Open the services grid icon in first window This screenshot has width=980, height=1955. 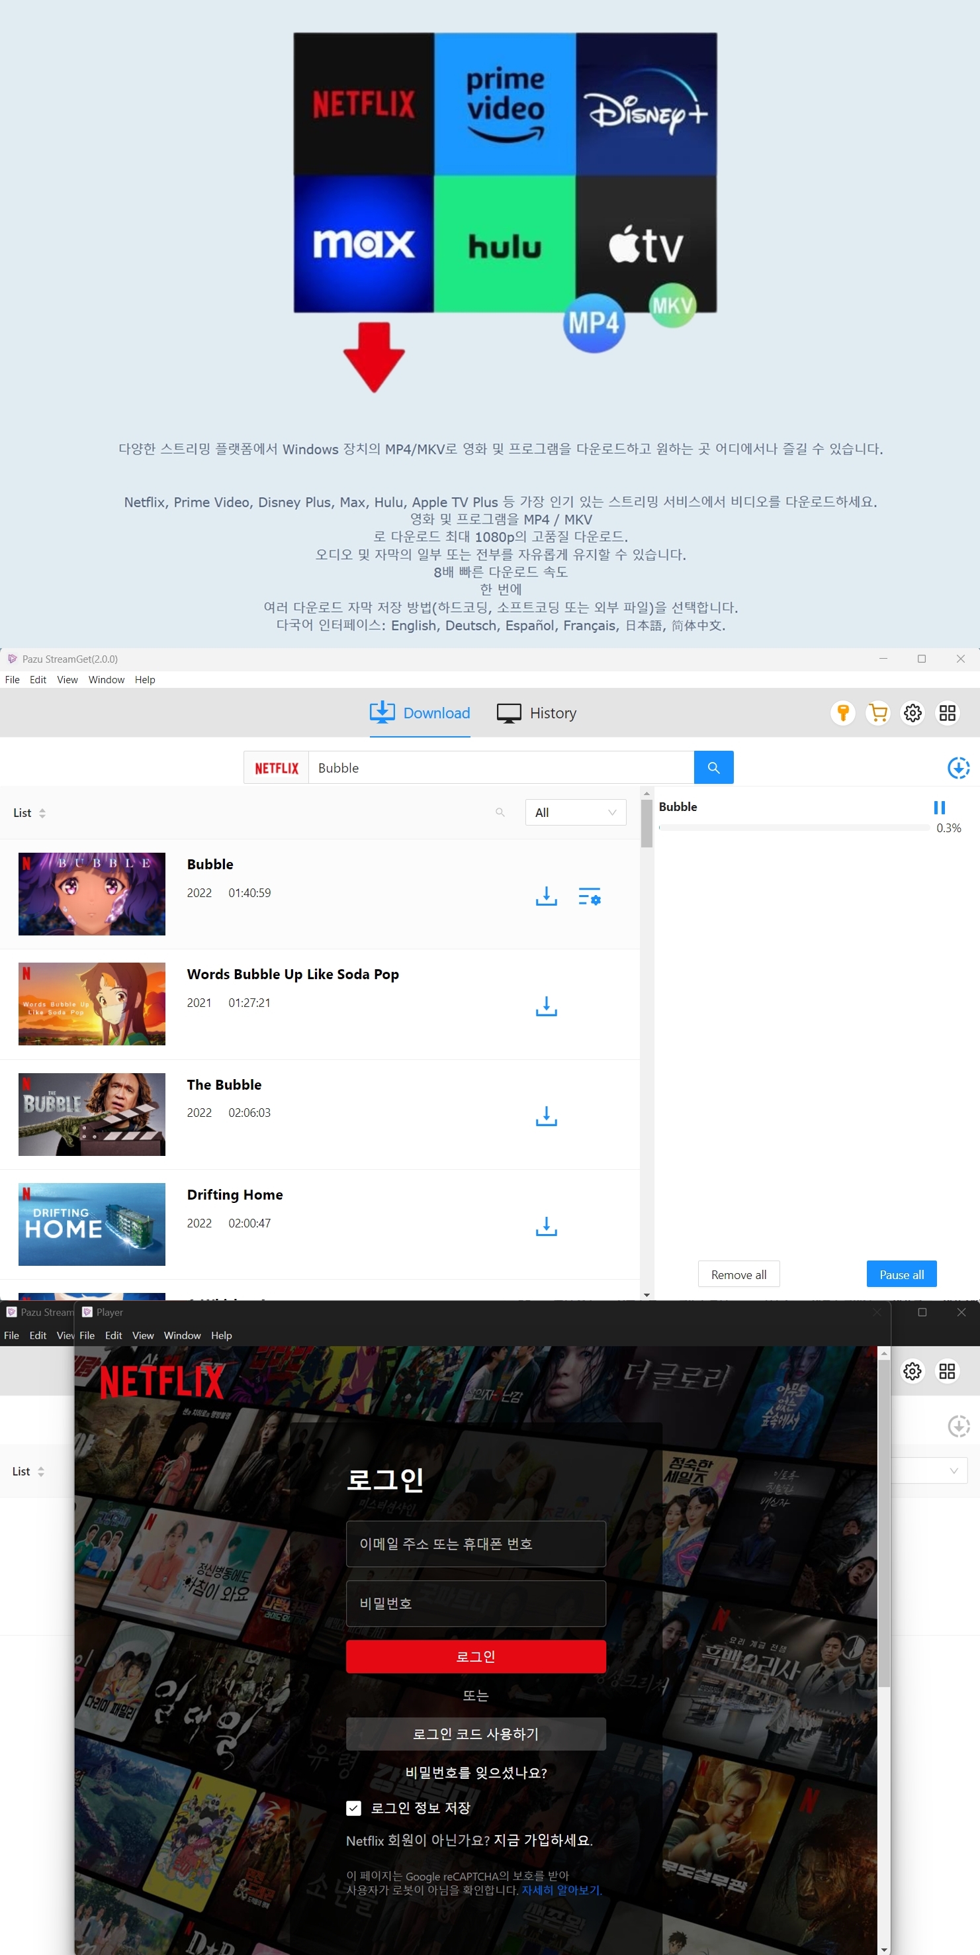(948, 712)
